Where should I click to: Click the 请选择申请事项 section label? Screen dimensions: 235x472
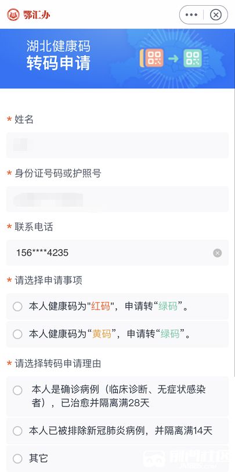coord(49,280)
